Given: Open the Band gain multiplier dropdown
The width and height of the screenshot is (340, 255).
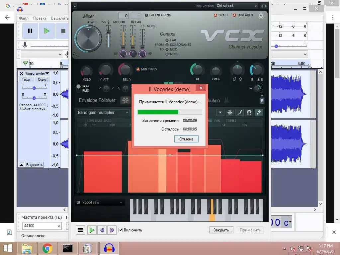Looking at the screenshot, I should (103, 112).
